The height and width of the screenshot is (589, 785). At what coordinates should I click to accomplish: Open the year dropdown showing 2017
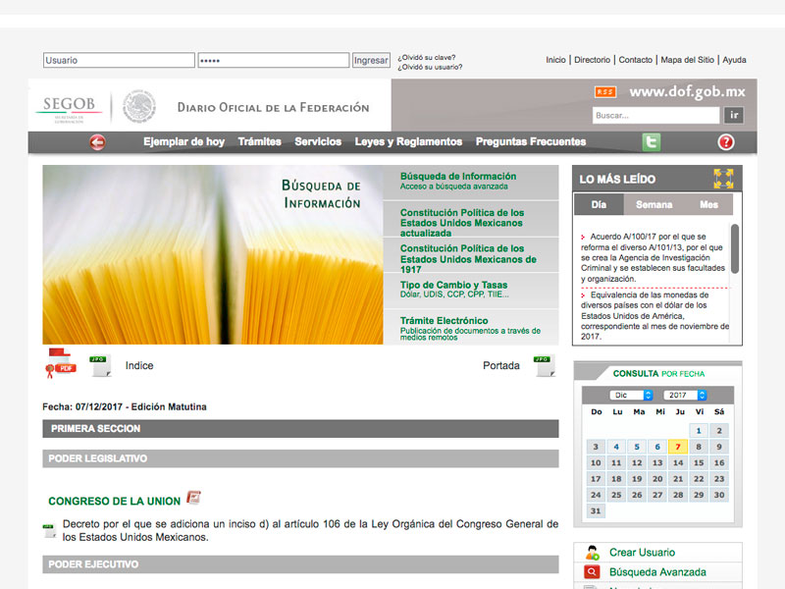coord(686,395)
